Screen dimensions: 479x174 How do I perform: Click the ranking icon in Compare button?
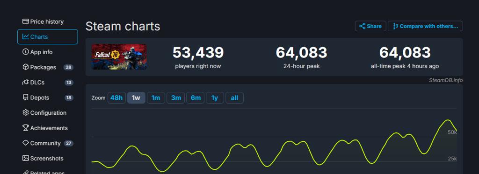point(395,26)
